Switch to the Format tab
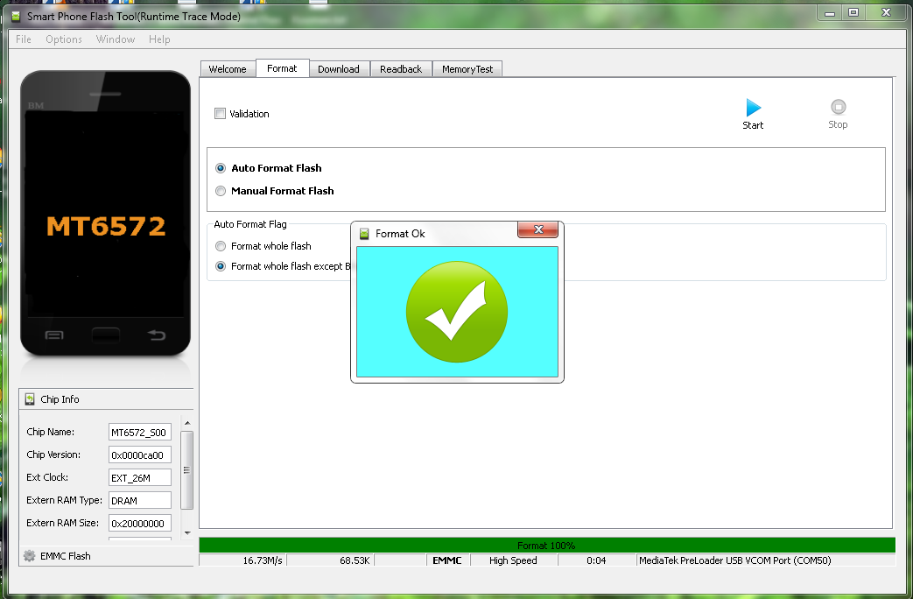This screenshot has width=913, height=599. click(282, 68)
